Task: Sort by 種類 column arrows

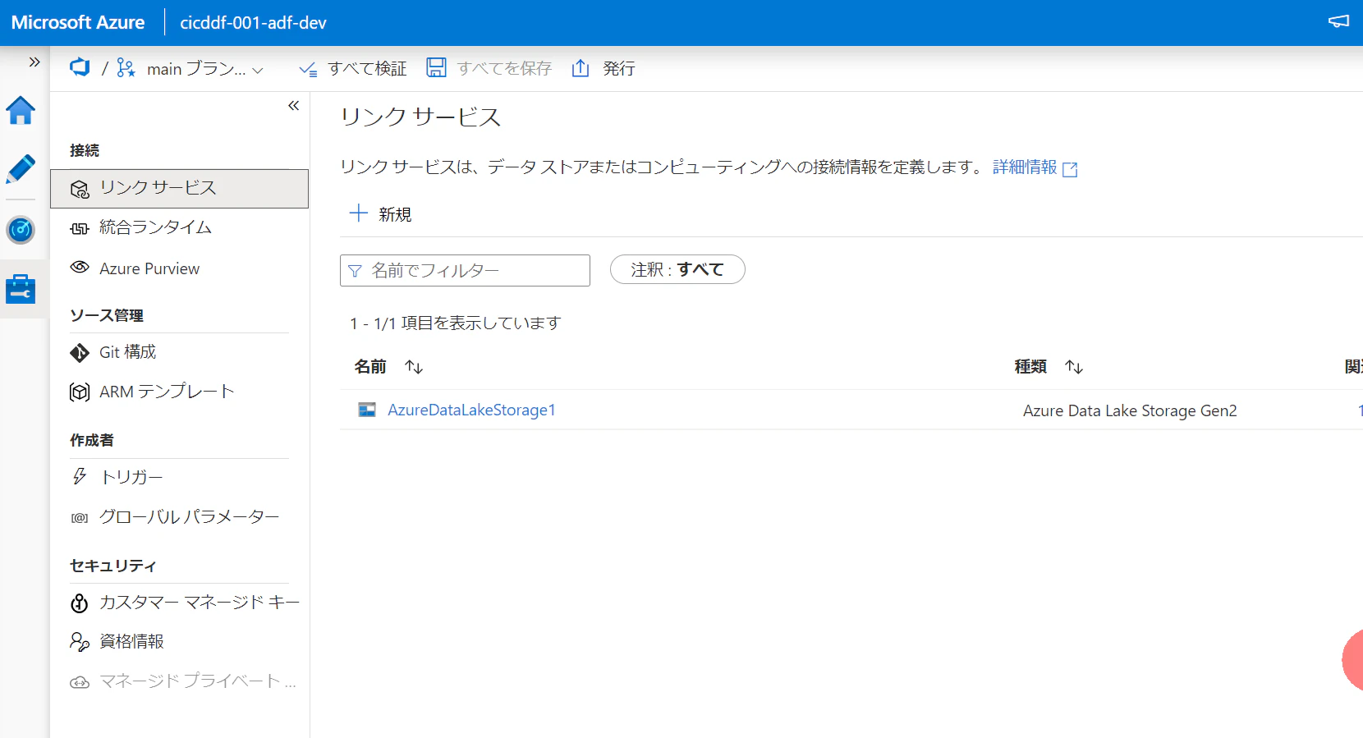Action: [1074, 367]
